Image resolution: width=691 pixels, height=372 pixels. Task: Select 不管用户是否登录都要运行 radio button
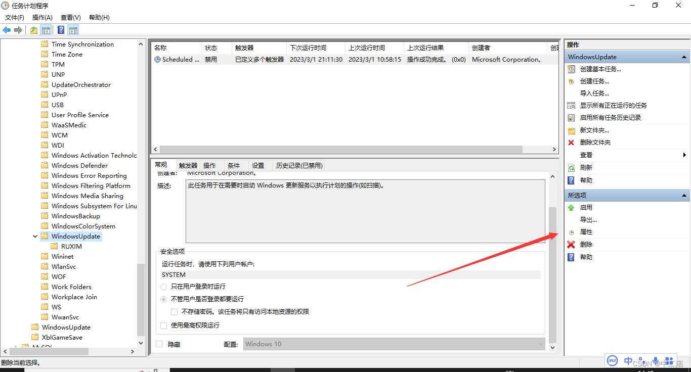tap(163, 299)
